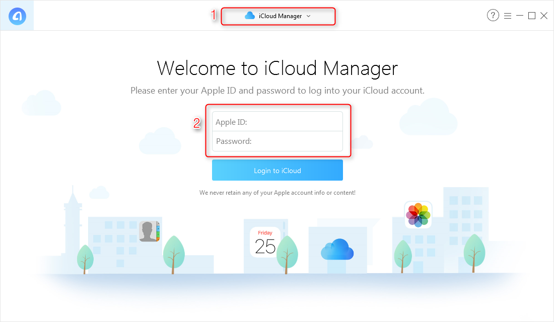This screenshot has width=554, height=322.
Task: Open the hamburger menu icon
Action: point(508,16)
